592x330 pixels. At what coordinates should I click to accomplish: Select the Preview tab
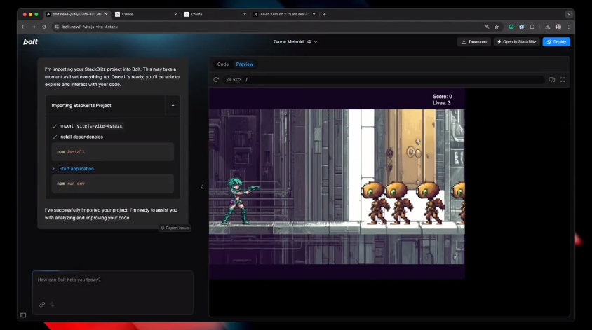click(245, 64)
